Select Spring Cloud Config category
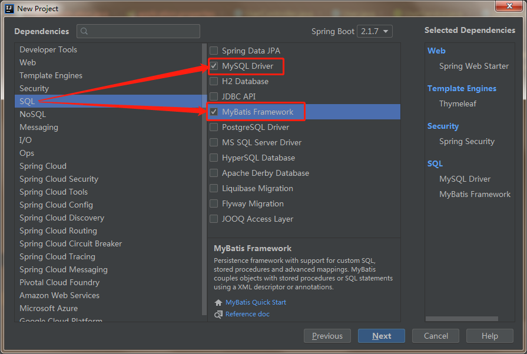Viewport: 527px width, 354px height. click(108, 205)
